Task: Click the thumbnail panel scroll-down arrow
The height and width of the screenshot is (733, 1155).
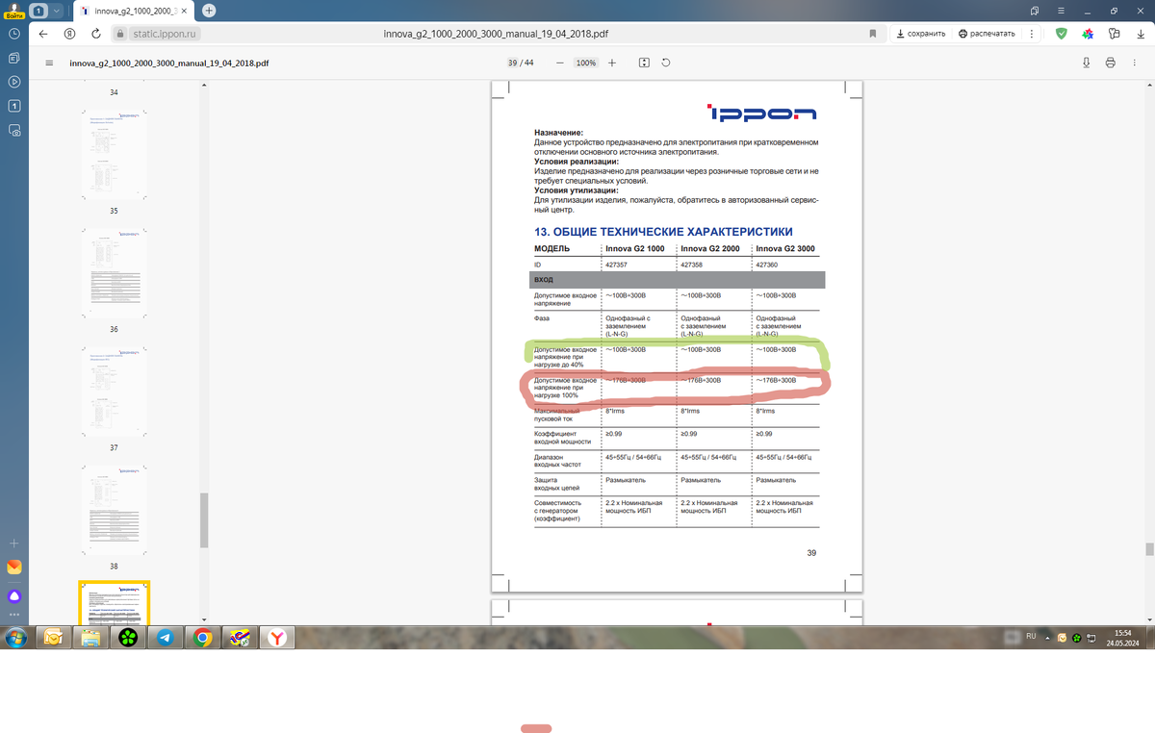Action: 203,619
